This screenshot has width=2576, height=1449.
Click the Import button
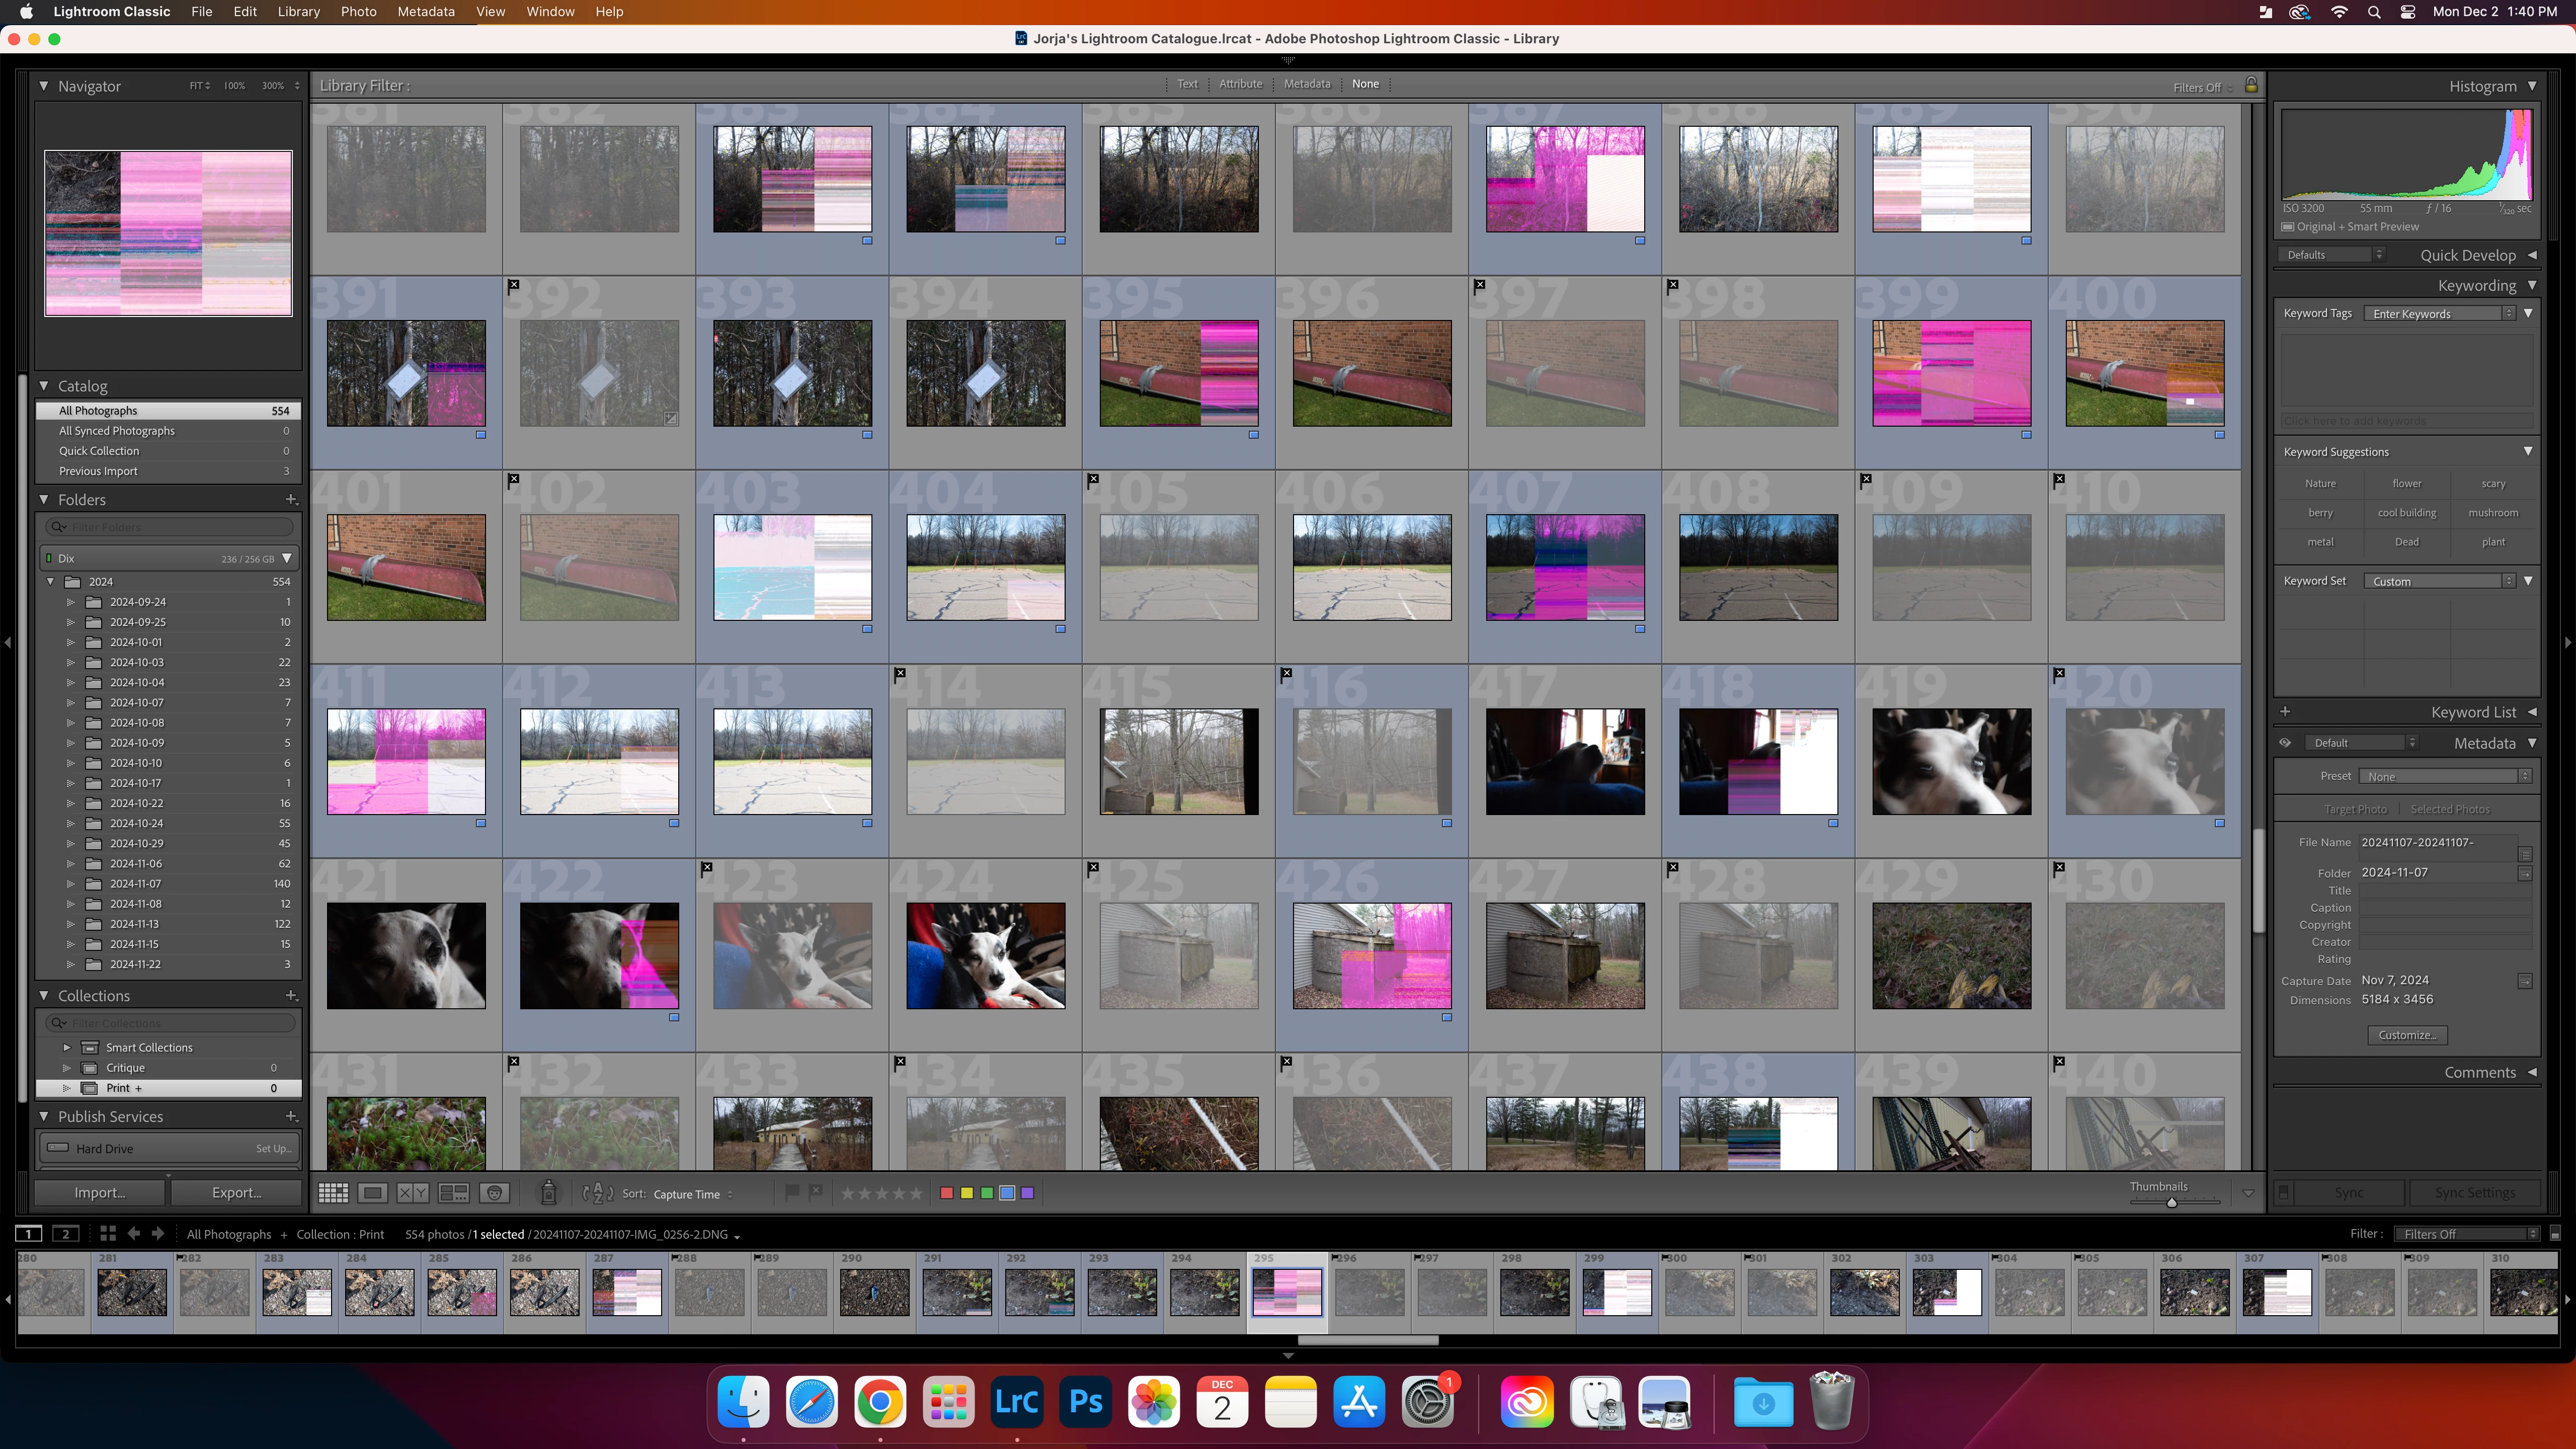click(99, 1193)
